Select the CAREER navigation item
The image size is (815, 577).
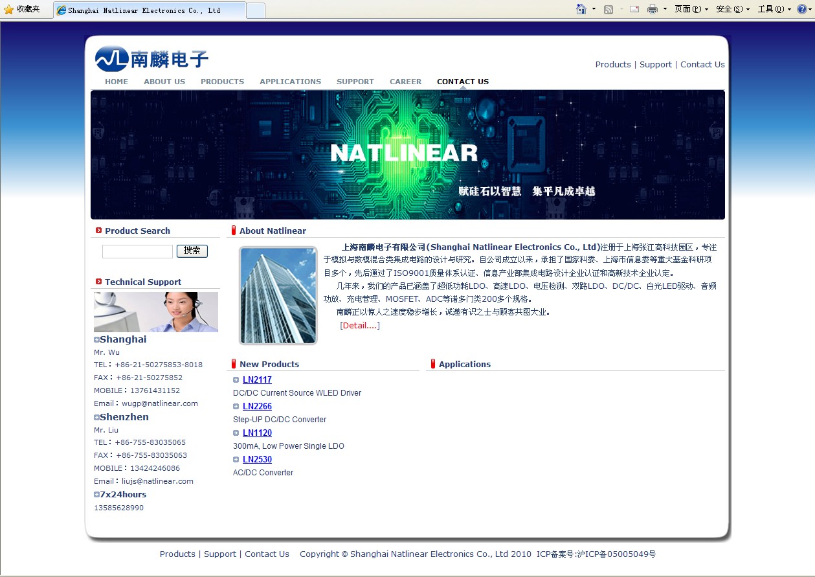point(405,82)
